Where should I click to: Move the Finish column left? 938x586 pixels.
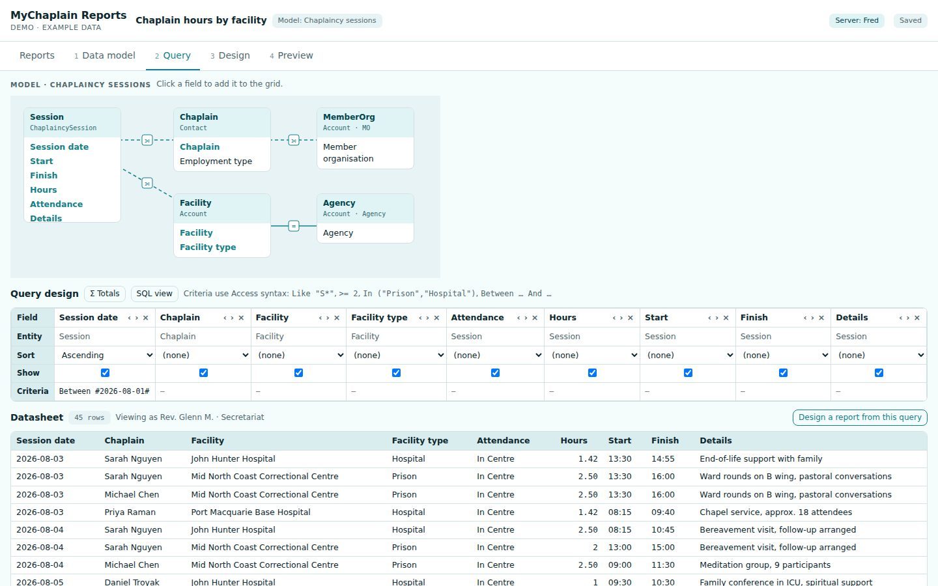point(805,318)
